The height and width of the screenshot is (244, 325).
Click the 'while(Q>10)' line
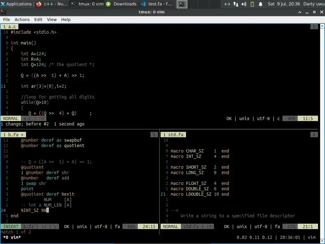[x=35, y=102]
